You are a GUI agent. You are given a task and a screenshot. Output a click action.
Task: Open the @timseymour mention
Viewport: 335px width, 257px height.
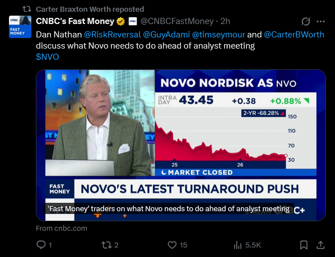(x=218, y=35)
